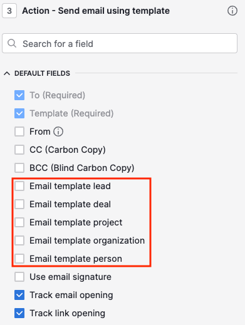Enable Use email signature checkbox
This screenshot has height=325, width=245.
tap(19, 277)
